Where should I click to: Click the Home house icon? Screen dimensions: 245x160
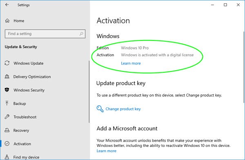point(7,21)
